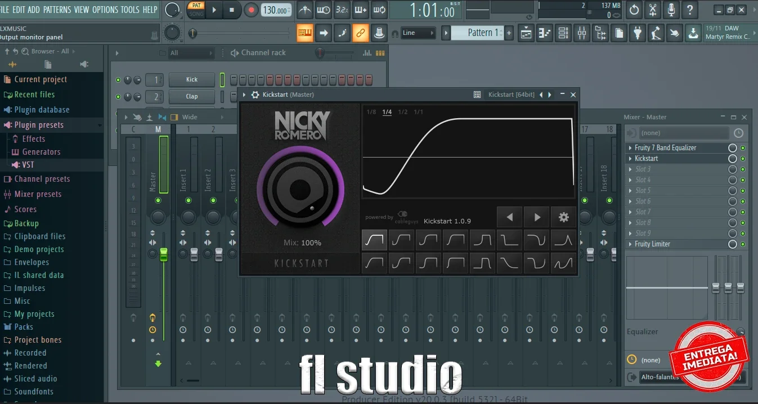Click the Kick channel button
The width and height of the screenshot is (758, 404).
tap(192, 80)
